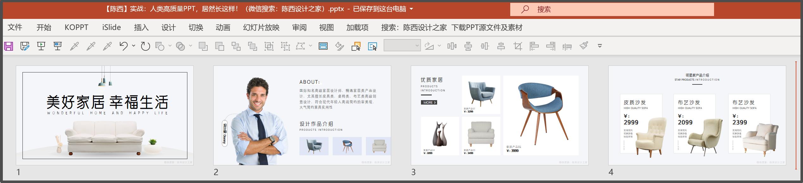Expand the Merge Shapes dropdown arrow

191,46
